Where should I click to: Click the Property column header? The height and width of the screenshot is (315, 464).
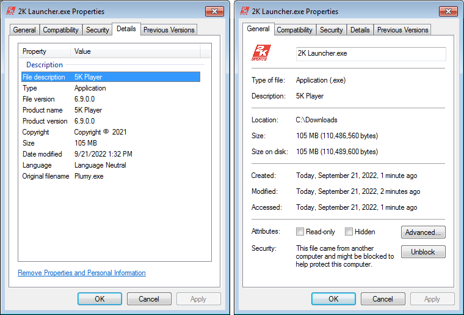[x=46, y=51]
